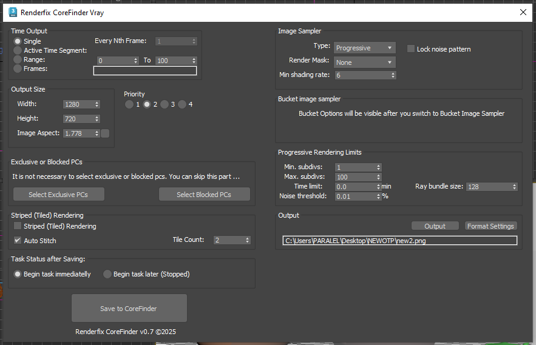This screenshot has height=345, width=536.
Task: Enable Striped (Tiled) Rendering checkbox
Action: 18,226
